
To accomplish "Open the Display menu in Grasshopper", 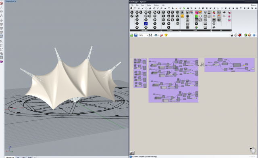I will point(149,5).
